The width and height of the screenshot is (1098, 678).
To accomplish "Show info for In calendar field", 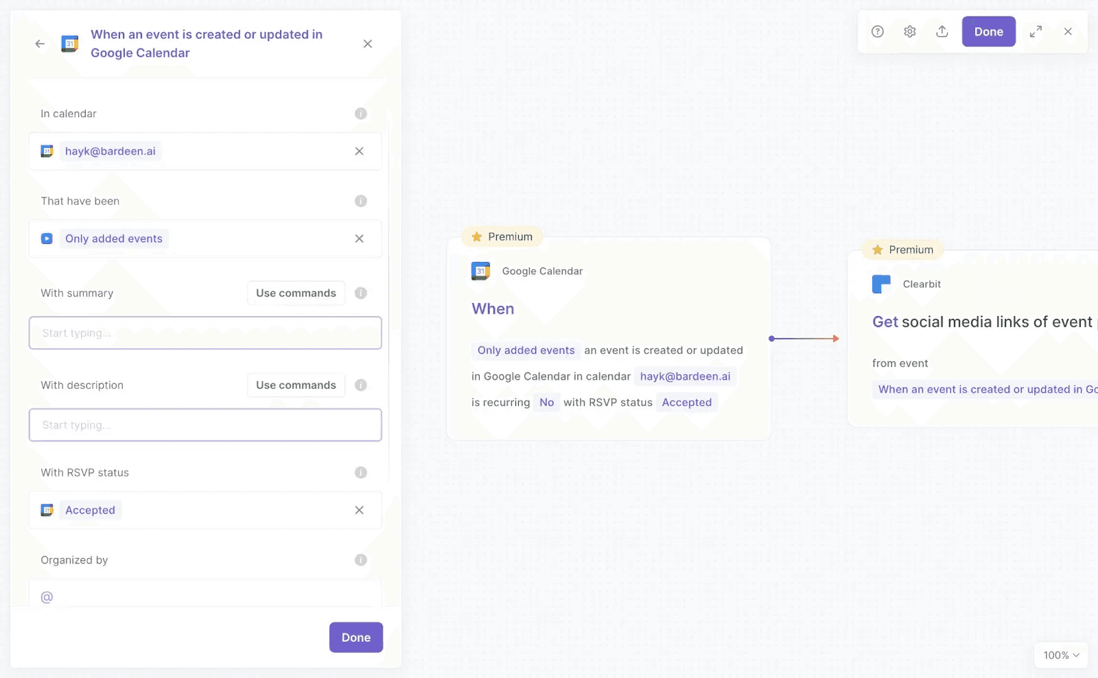I will (361, 114).
